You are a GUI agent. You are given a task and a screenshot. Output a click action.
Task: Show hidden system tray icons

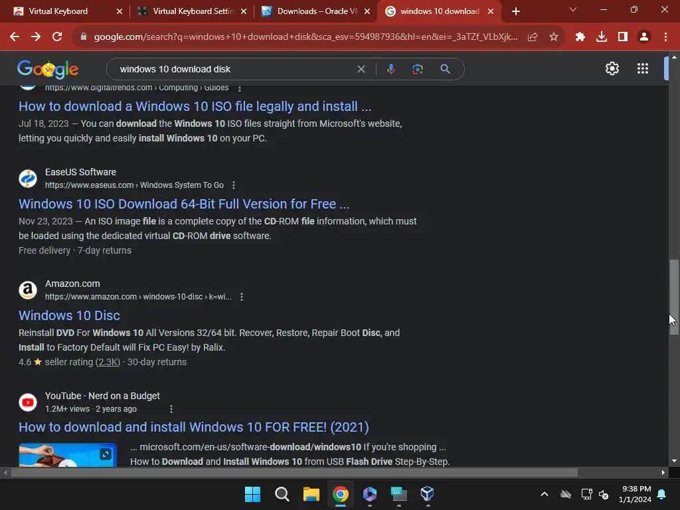coord(545,494)
